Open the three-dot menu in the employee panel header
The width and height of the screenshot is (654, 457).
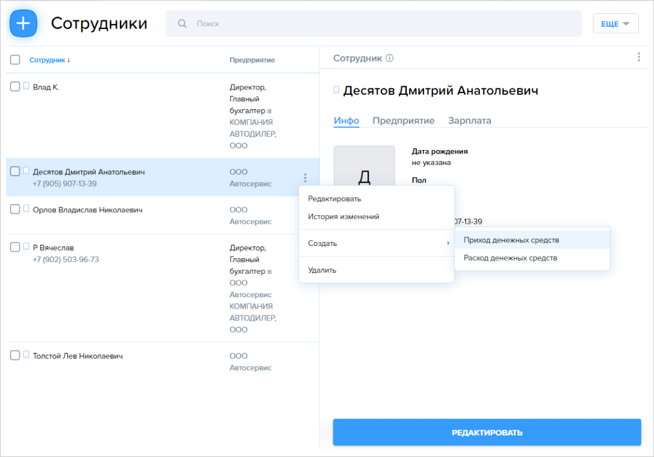pos(638,57)
